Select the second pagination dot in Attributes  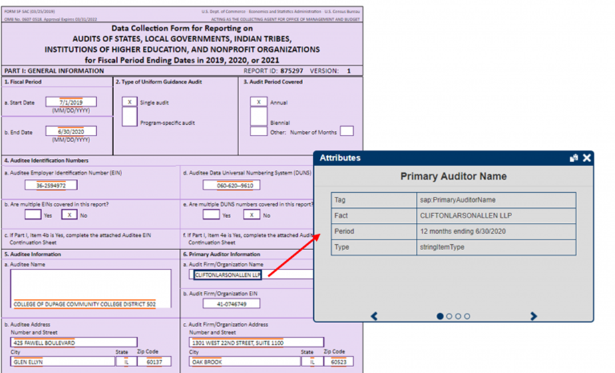(x=449, y=316)
